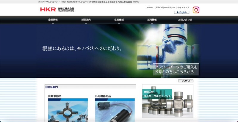
Task: Click the 製品案内 section heading
Action: [x=53, y=87]
